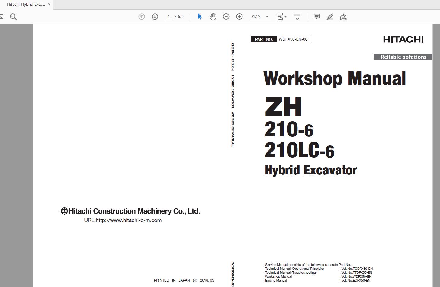Image resolution: width=440 pixels, height=287 pixels.
Task: Click Vol. No.TTDFX50-EN text
Action: pyautogui.click(x=357, y=272)
